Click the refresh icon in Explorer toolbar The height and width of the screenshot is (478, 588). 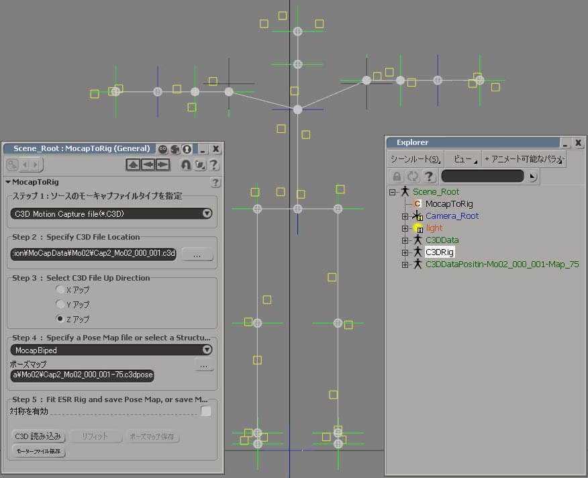413,177
